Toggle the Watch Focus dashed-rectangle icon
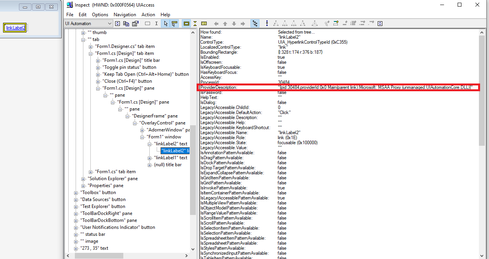Screen dimensions: 489x259 [147, 24]
